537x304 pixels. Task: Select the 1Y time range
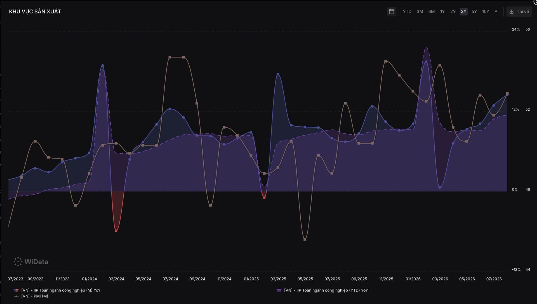tap(442, 11)
